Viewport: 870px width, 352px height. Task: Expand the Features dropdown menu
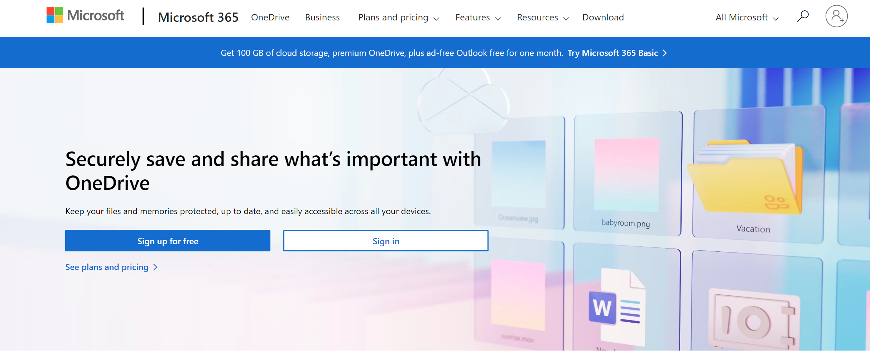tap(478, 18)
